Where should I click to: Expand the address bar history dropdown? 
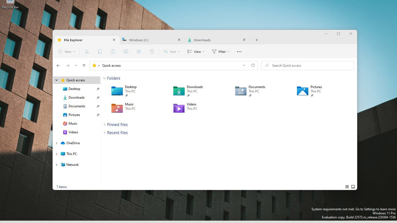pos(244,65)
